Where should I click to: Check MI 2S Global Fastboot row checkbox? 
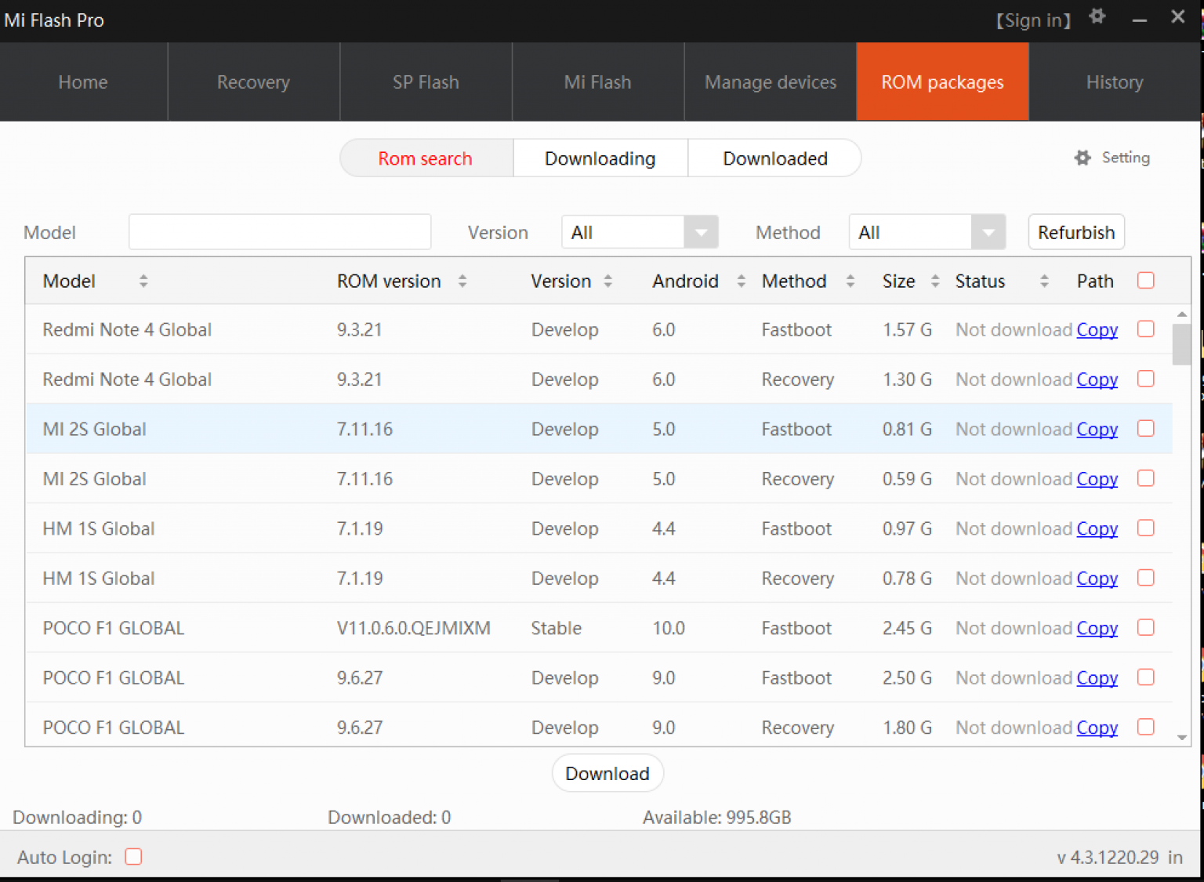coord(1146,428)
